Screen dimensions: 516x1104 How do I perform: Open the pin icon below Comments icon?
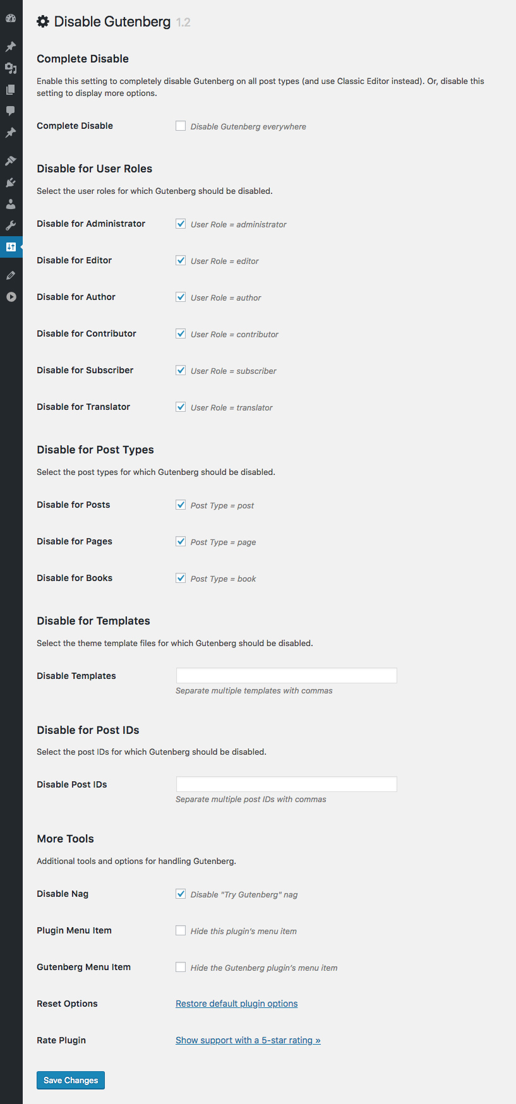(x=11, y=133)
